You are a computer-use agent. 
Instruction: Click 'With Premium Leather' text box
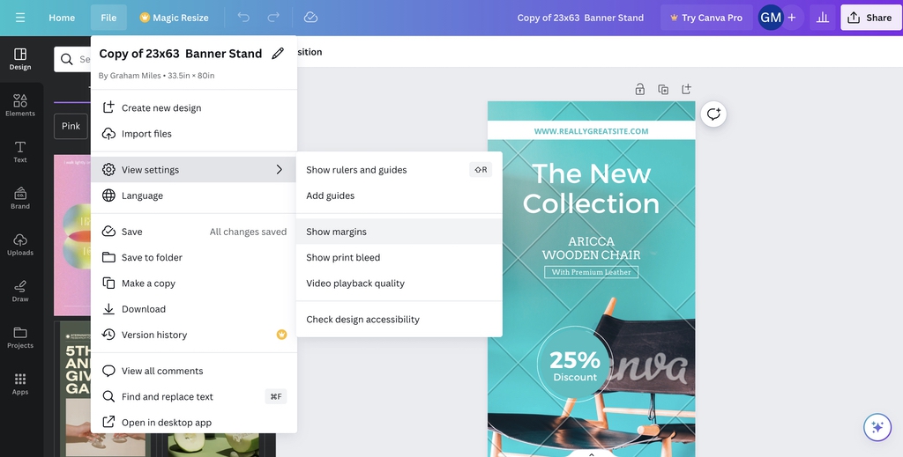[591, 272]
